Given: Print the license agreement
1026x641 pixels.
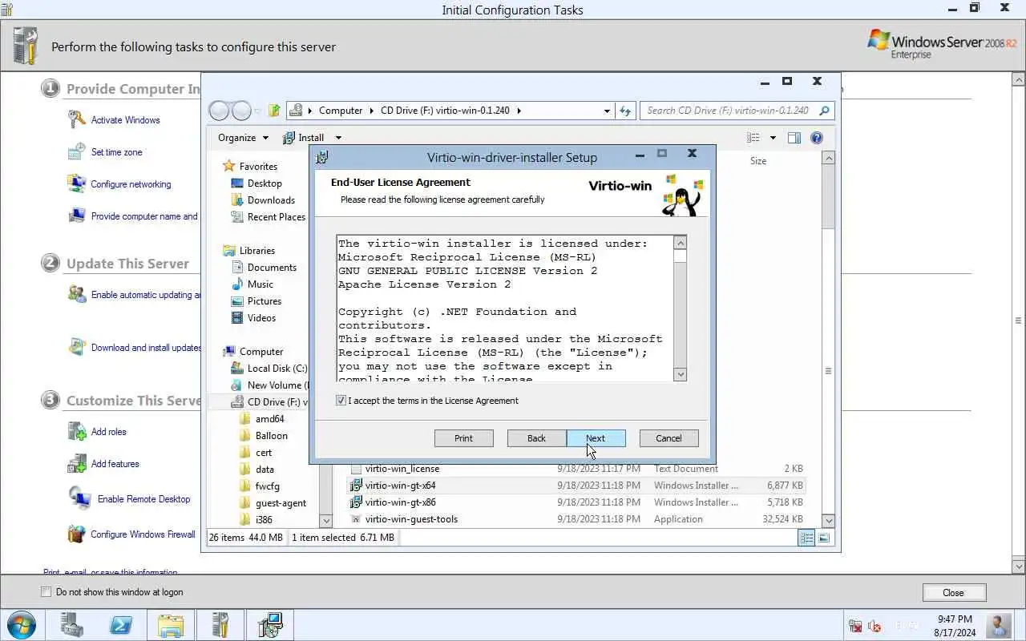Looking at the screenshot, I should [x=463, y=438].
